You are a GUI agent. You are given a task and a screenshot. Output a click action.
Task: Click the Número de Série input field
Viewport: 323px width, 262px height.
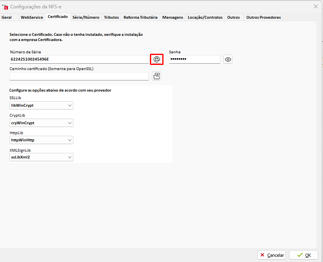pyautogui.click(x=79, y=59)
